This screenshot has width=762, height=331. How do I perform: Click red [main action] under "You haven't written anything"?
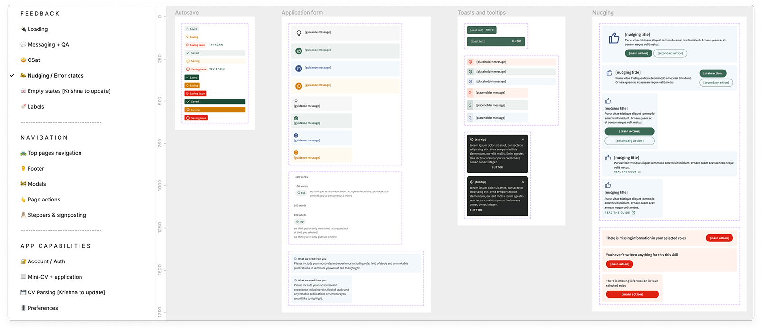pyautogui.click(x=620, y=264)
